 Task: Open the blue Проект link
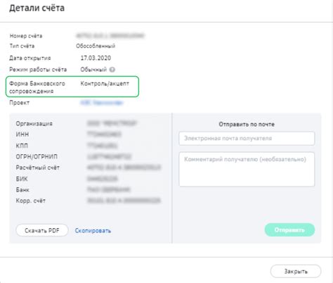point(102,103)
